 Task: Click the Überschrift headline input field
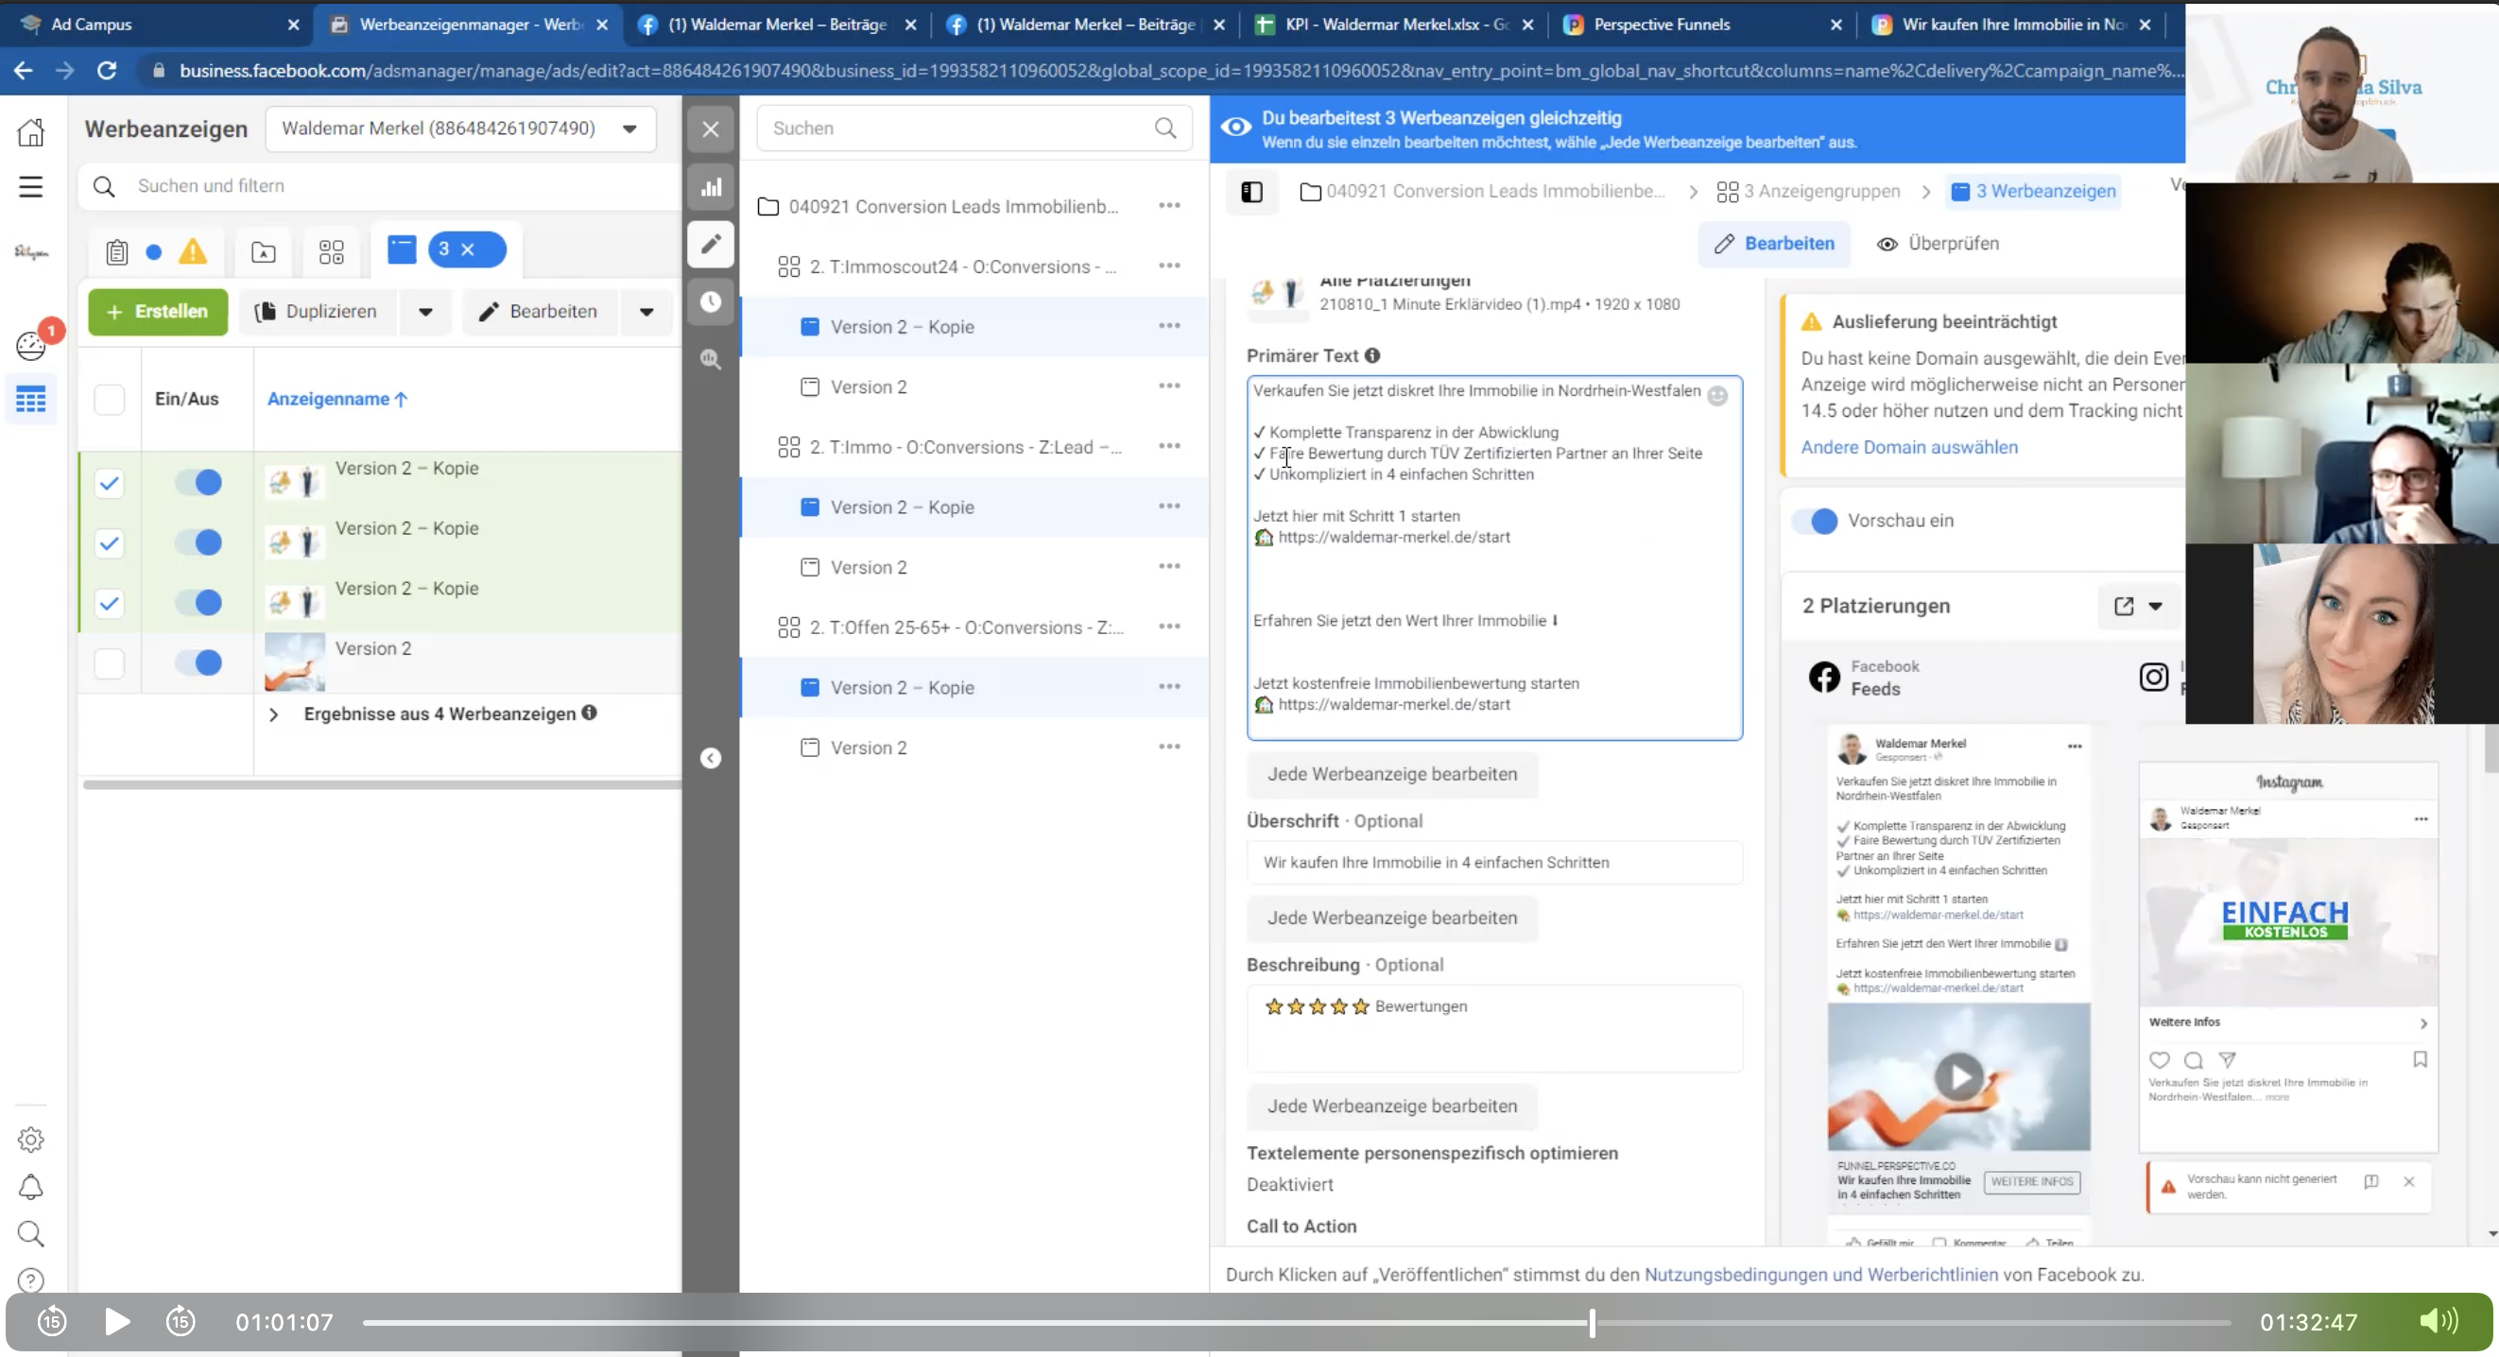[x=1494, y=863]
